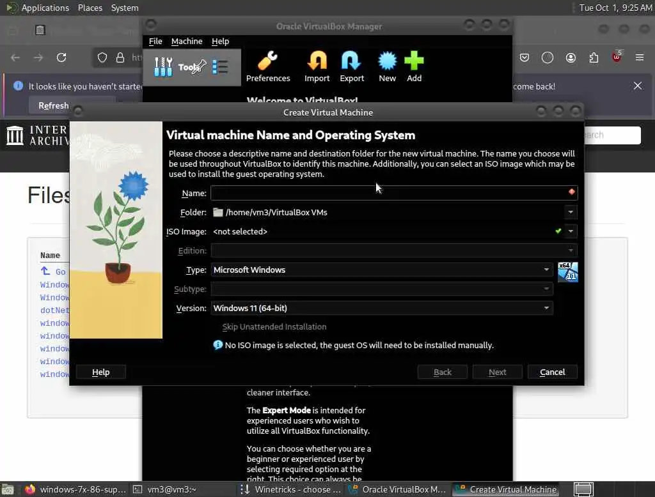Open the Places menu in top panel
This screenshot has width=655, height=497.
(90, 8)
